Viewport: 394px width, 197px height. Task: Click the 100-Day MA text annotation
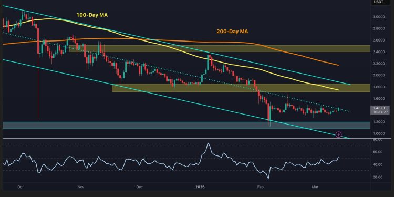[x=92, y=15]
